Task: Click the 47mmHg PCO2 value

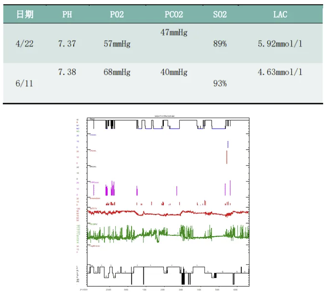Action: (x=173, y=33)
